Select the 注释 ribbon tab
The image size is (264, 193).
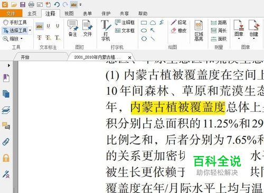[x=50, y=14]
